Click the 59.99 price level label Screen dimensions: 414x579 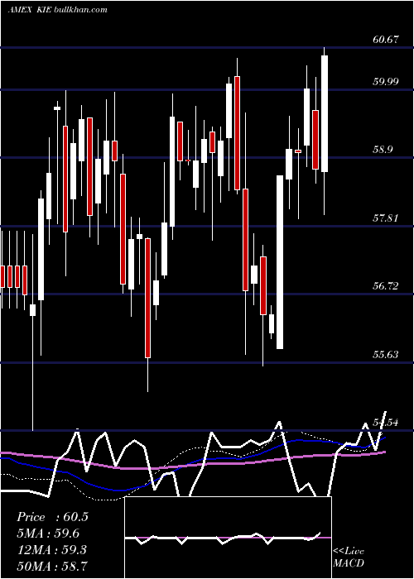pyautogui.click(x=386, y=81)
